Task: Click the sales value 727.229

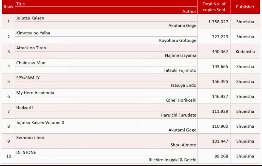Action: (220, 37)
